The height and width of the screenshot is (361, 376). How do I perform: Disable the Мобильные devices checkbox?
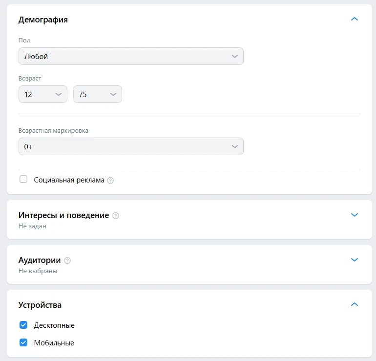[23, 342]
